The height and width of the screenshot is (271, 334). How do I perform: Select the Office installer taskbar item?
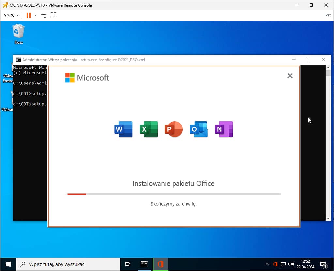[160, 264]
